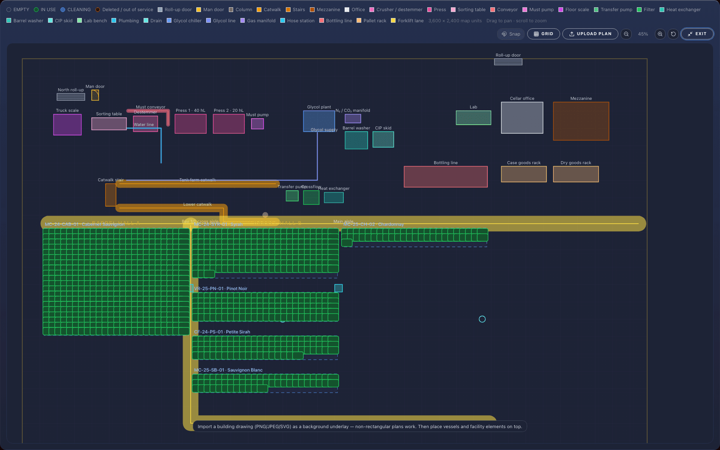Select the North roll-up door
The image size is (720, 450).
(71, 97)
